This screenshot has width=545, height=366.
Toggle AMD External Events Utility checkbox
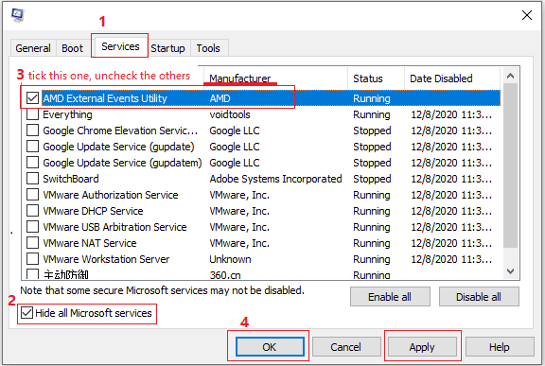coord(33,98)
